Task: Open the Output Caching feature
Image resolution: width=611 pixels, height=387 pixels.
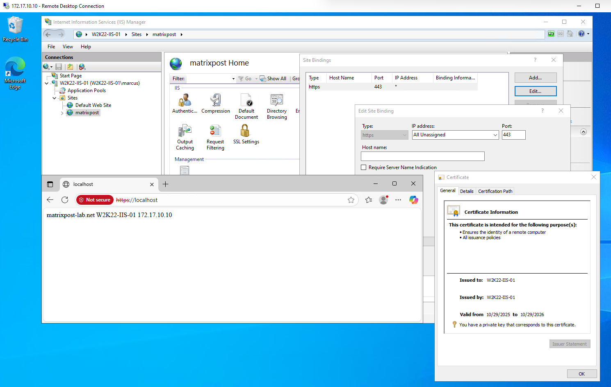Action: tap(185, 131)
